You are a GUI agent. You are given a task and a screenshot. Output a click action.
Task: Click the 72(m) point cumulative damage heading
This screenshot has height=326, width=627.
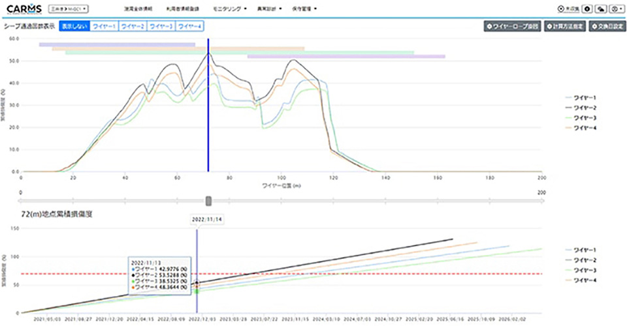pos(57,215)
